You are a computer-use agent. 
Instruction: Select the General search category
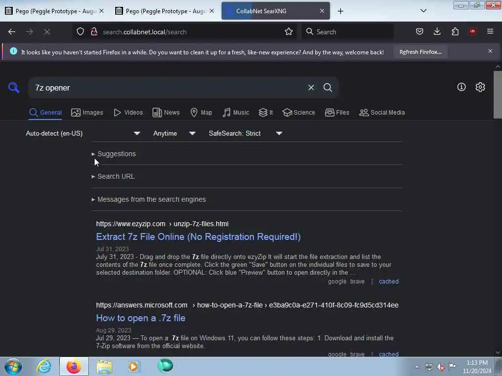tap(45, 113)
